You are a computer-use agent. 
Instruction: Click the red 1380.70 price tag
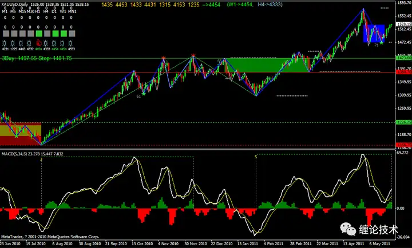point(404,72)
